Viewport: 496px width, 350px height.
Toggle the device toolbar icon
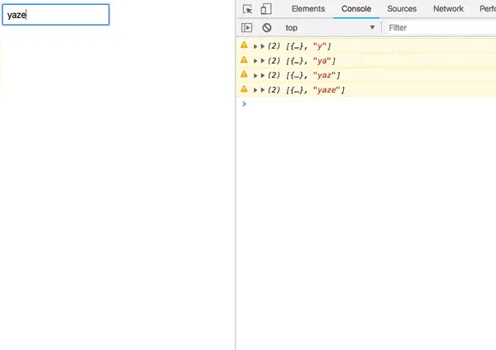click(x=266, y=10)
